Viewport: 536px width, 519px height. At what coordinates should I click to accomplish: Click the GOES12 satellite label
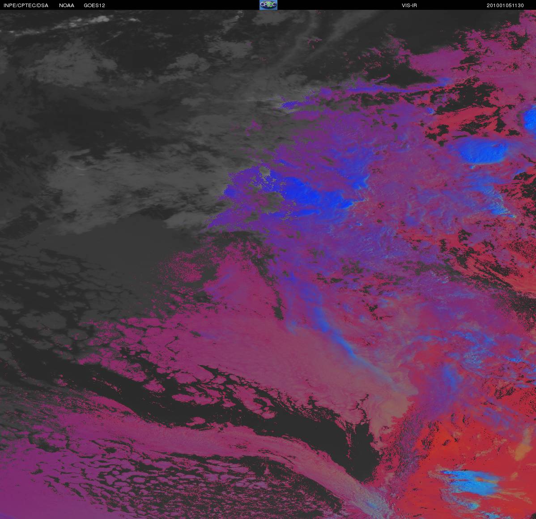click(94, 5)
